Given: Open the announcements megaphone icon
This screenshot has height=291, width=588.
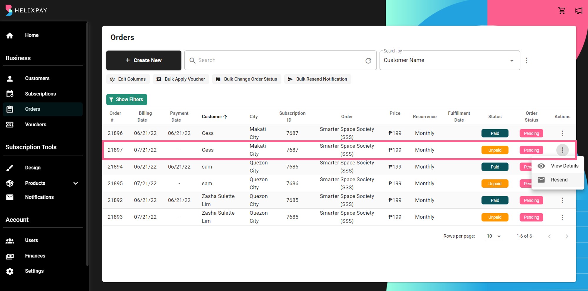Looking at the screenshot, I should tap(579, 11).
